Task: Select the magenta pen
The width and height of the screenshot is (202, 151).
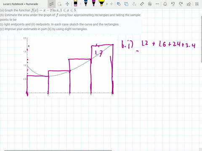Action: pos(93,3)
